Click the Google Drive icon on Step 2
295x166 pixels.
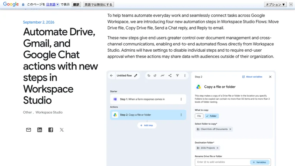(115, 115)
